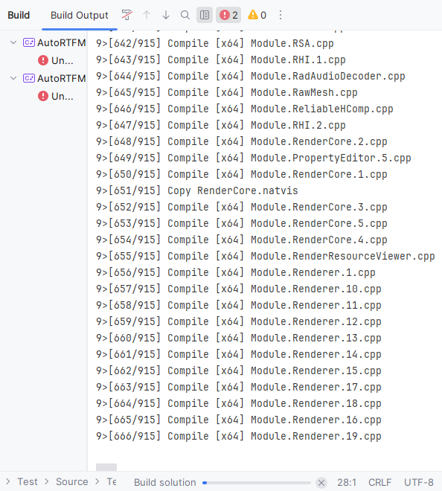The height and width of the screenshot is (491, 442).
Task: Select second AutoRTFM error entry
Action: click(x=56, y=96)
